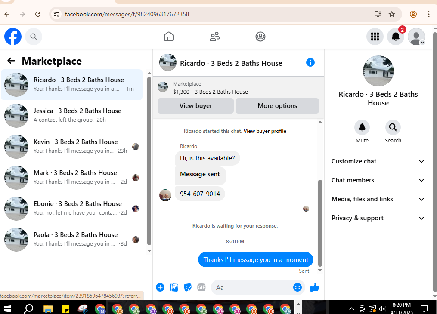Open the nine-dot Menu grid icon
Screen dimensions: 437x314
pyautogui.click(x=375, y=37)
